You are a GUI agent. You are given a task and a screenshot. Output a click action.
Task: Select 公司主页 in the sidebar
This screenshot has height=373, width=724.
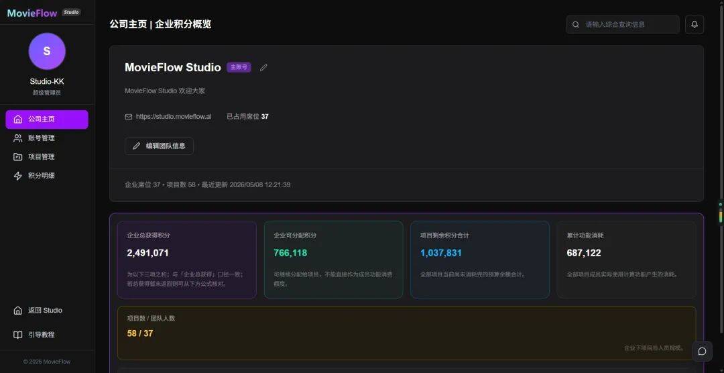(47, 119)
